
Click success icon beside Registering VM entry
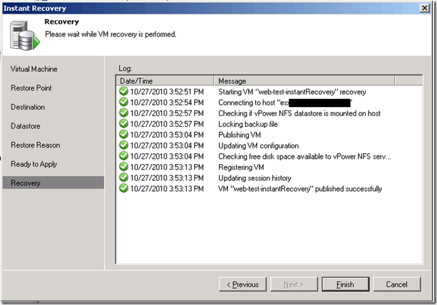pos(123,167)
